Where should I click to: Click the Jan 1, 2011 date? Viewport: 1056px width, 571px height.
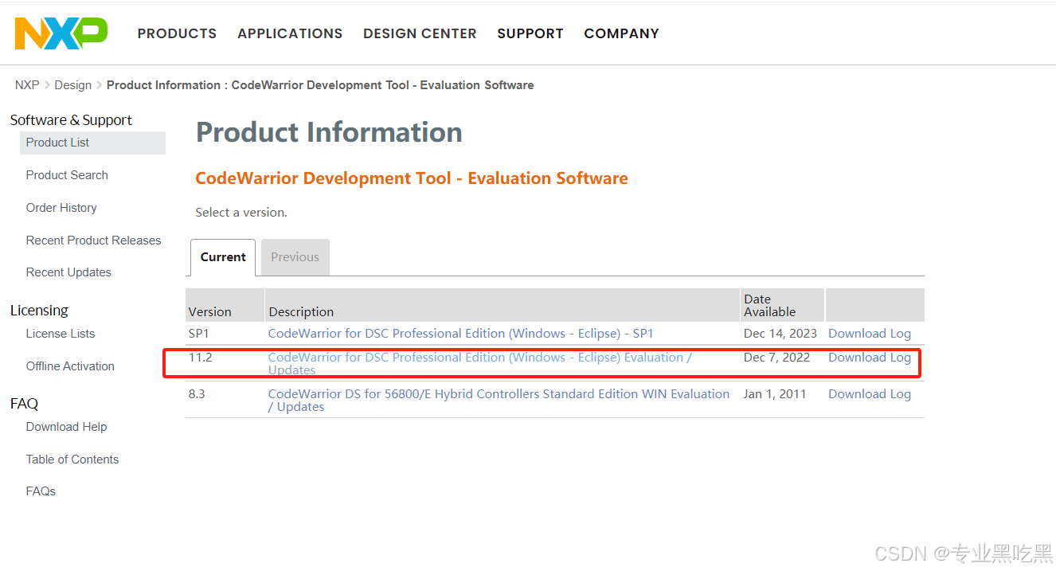775,394
